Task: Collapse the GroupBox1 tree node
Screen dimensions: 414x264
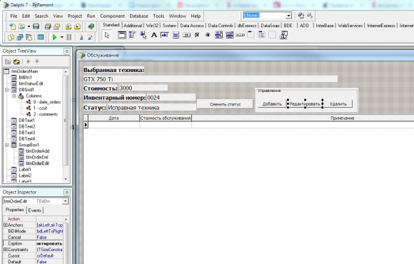Action: [x=7, y=145]
